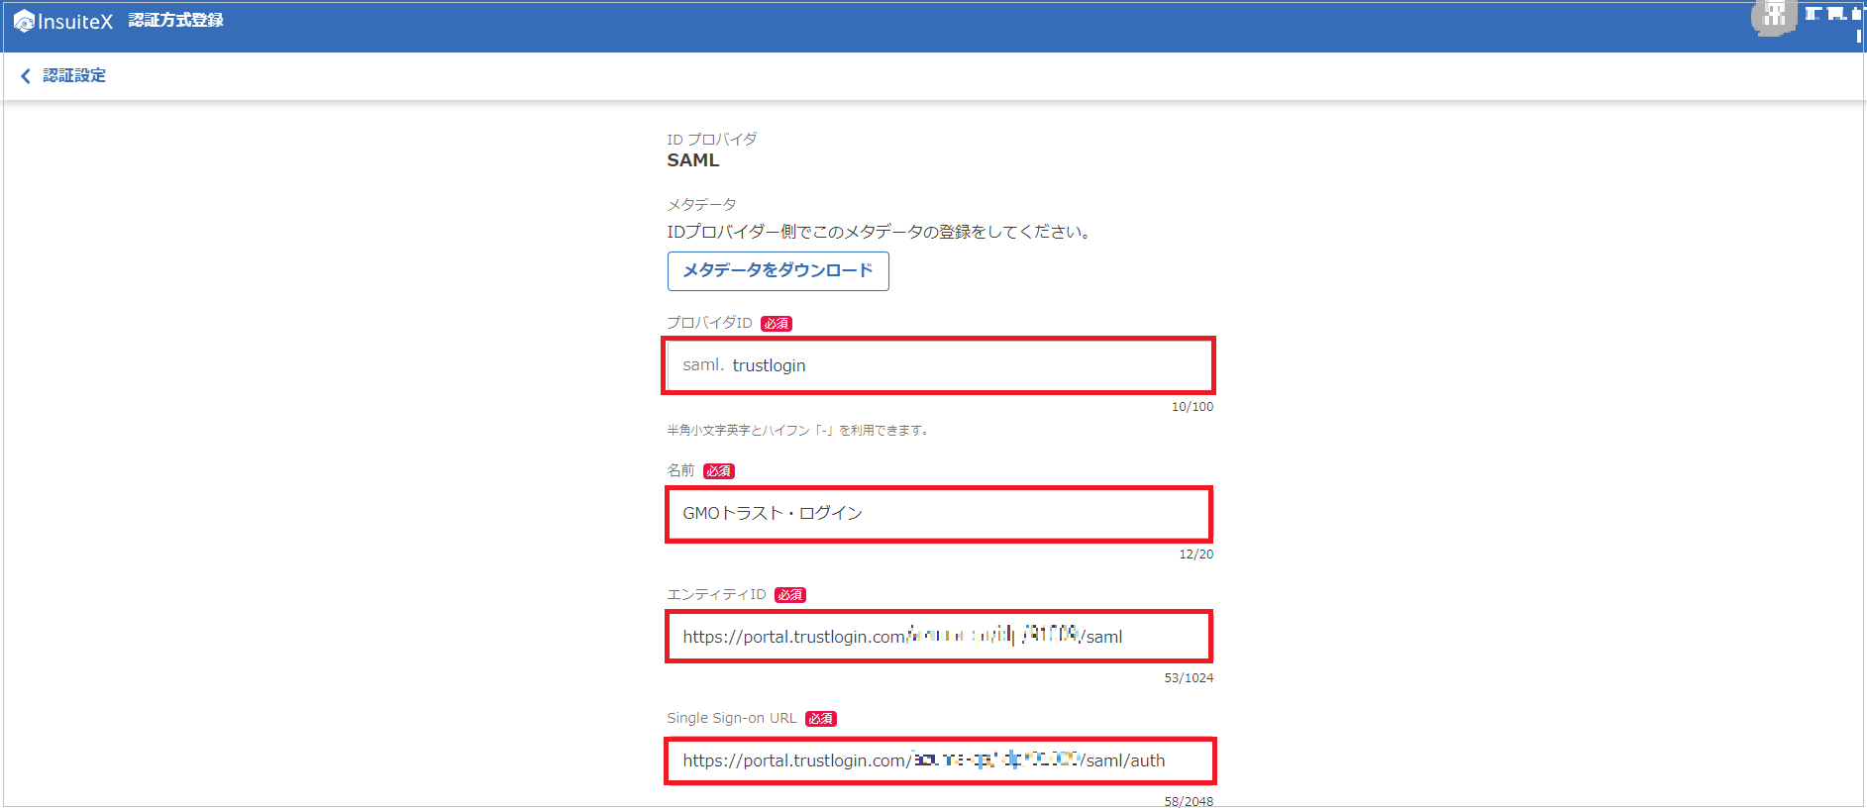Click the 必須 badge next to エンティティID
The width and height of the screenshot is (1867, 809).
(x=790, y=595)
